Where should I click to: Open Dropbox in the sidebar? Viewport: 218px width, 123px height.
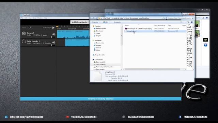97,36
